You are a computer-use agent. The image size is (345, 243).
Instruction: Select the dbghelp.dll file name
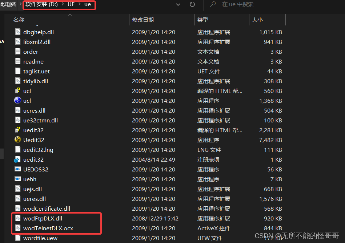pos(39,32)
